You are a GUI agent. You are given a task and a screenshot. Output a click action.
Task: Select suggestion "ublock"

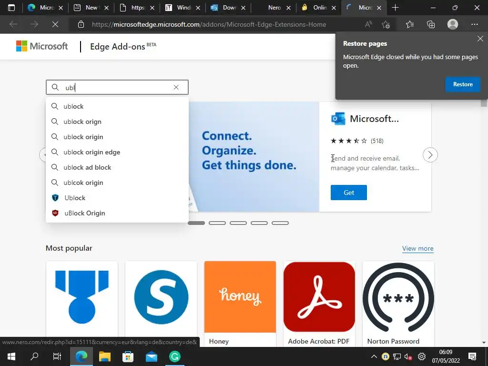[117, 106]
